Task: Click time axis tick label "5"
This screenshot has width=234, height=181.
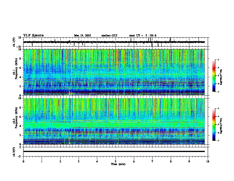Action: tap(116, 161)
